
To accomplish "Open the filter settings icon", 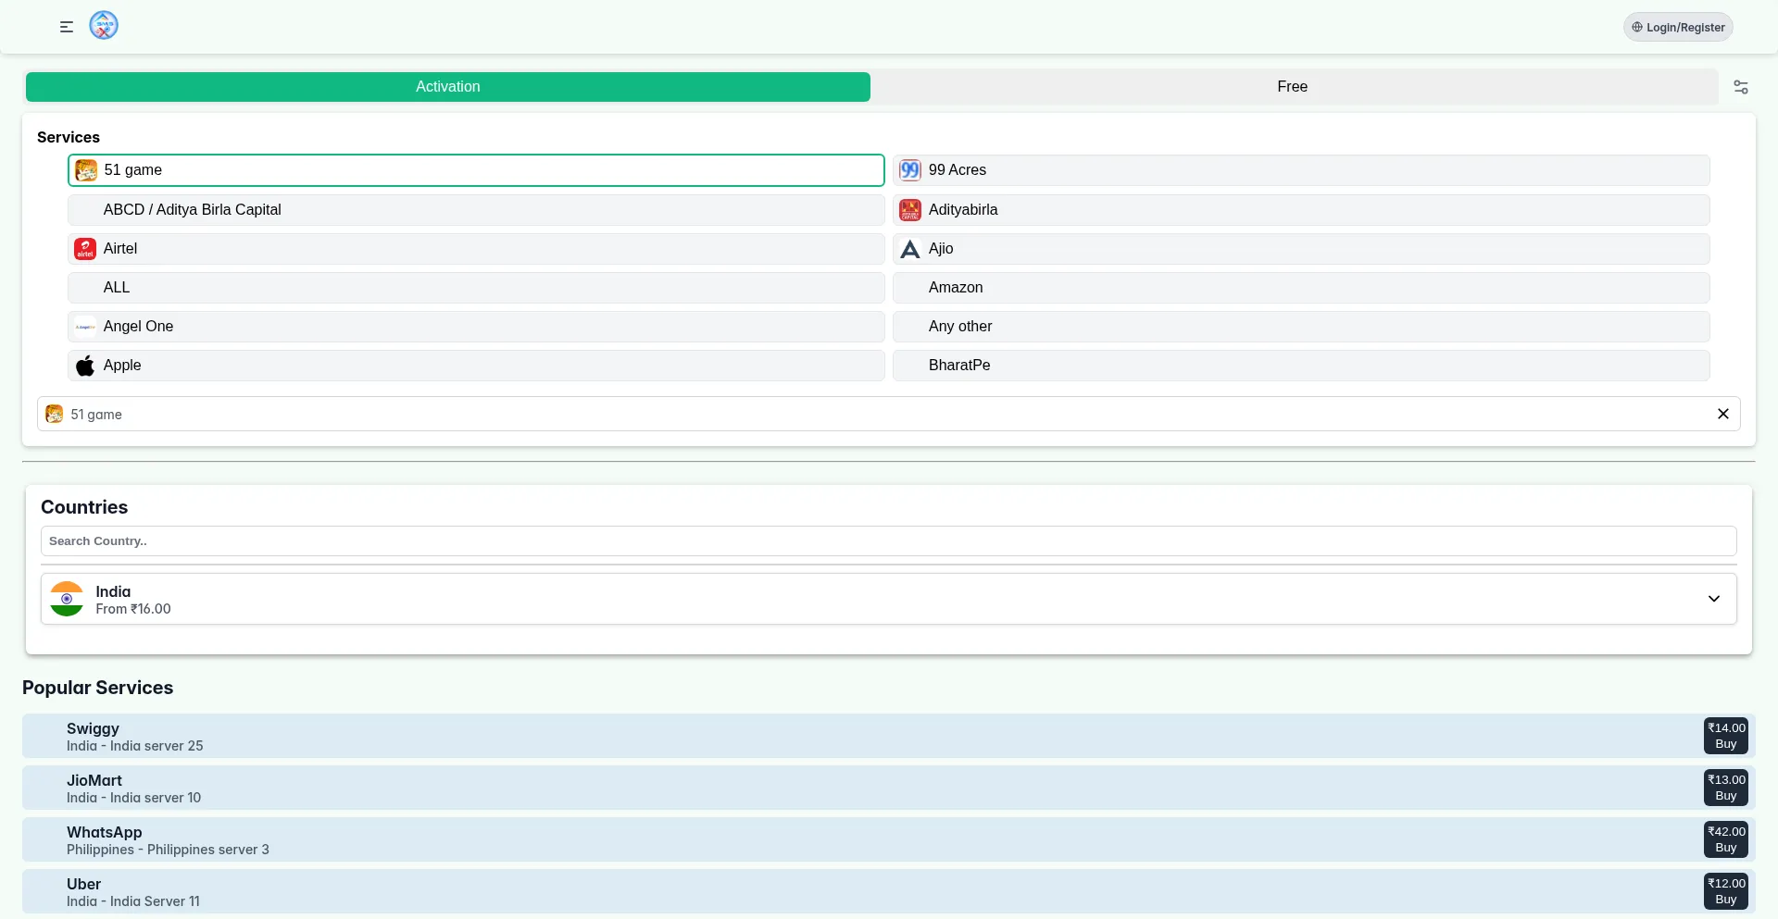I will (1741, 87).
